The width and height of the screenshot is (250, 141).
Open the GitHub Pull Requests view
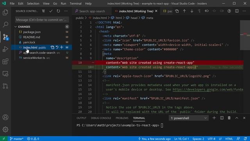(x=5, y=86)
